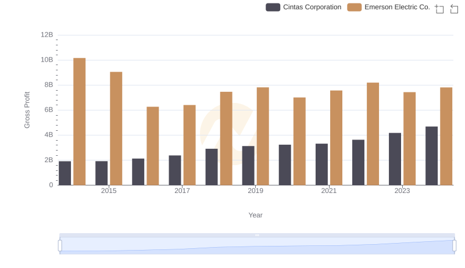This screenshot has width=465, height=268.
Task: Click the 0 y-axis label
Action: 51,185
